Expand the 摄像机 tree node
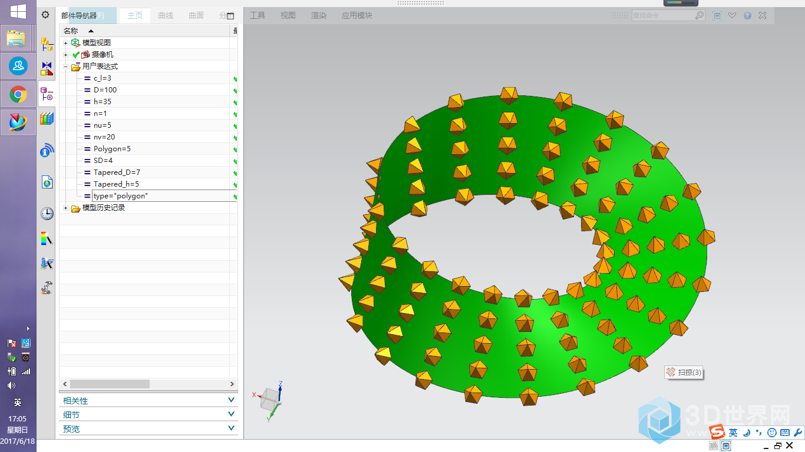This screenshot has width=805, height=452. [66, 55]
